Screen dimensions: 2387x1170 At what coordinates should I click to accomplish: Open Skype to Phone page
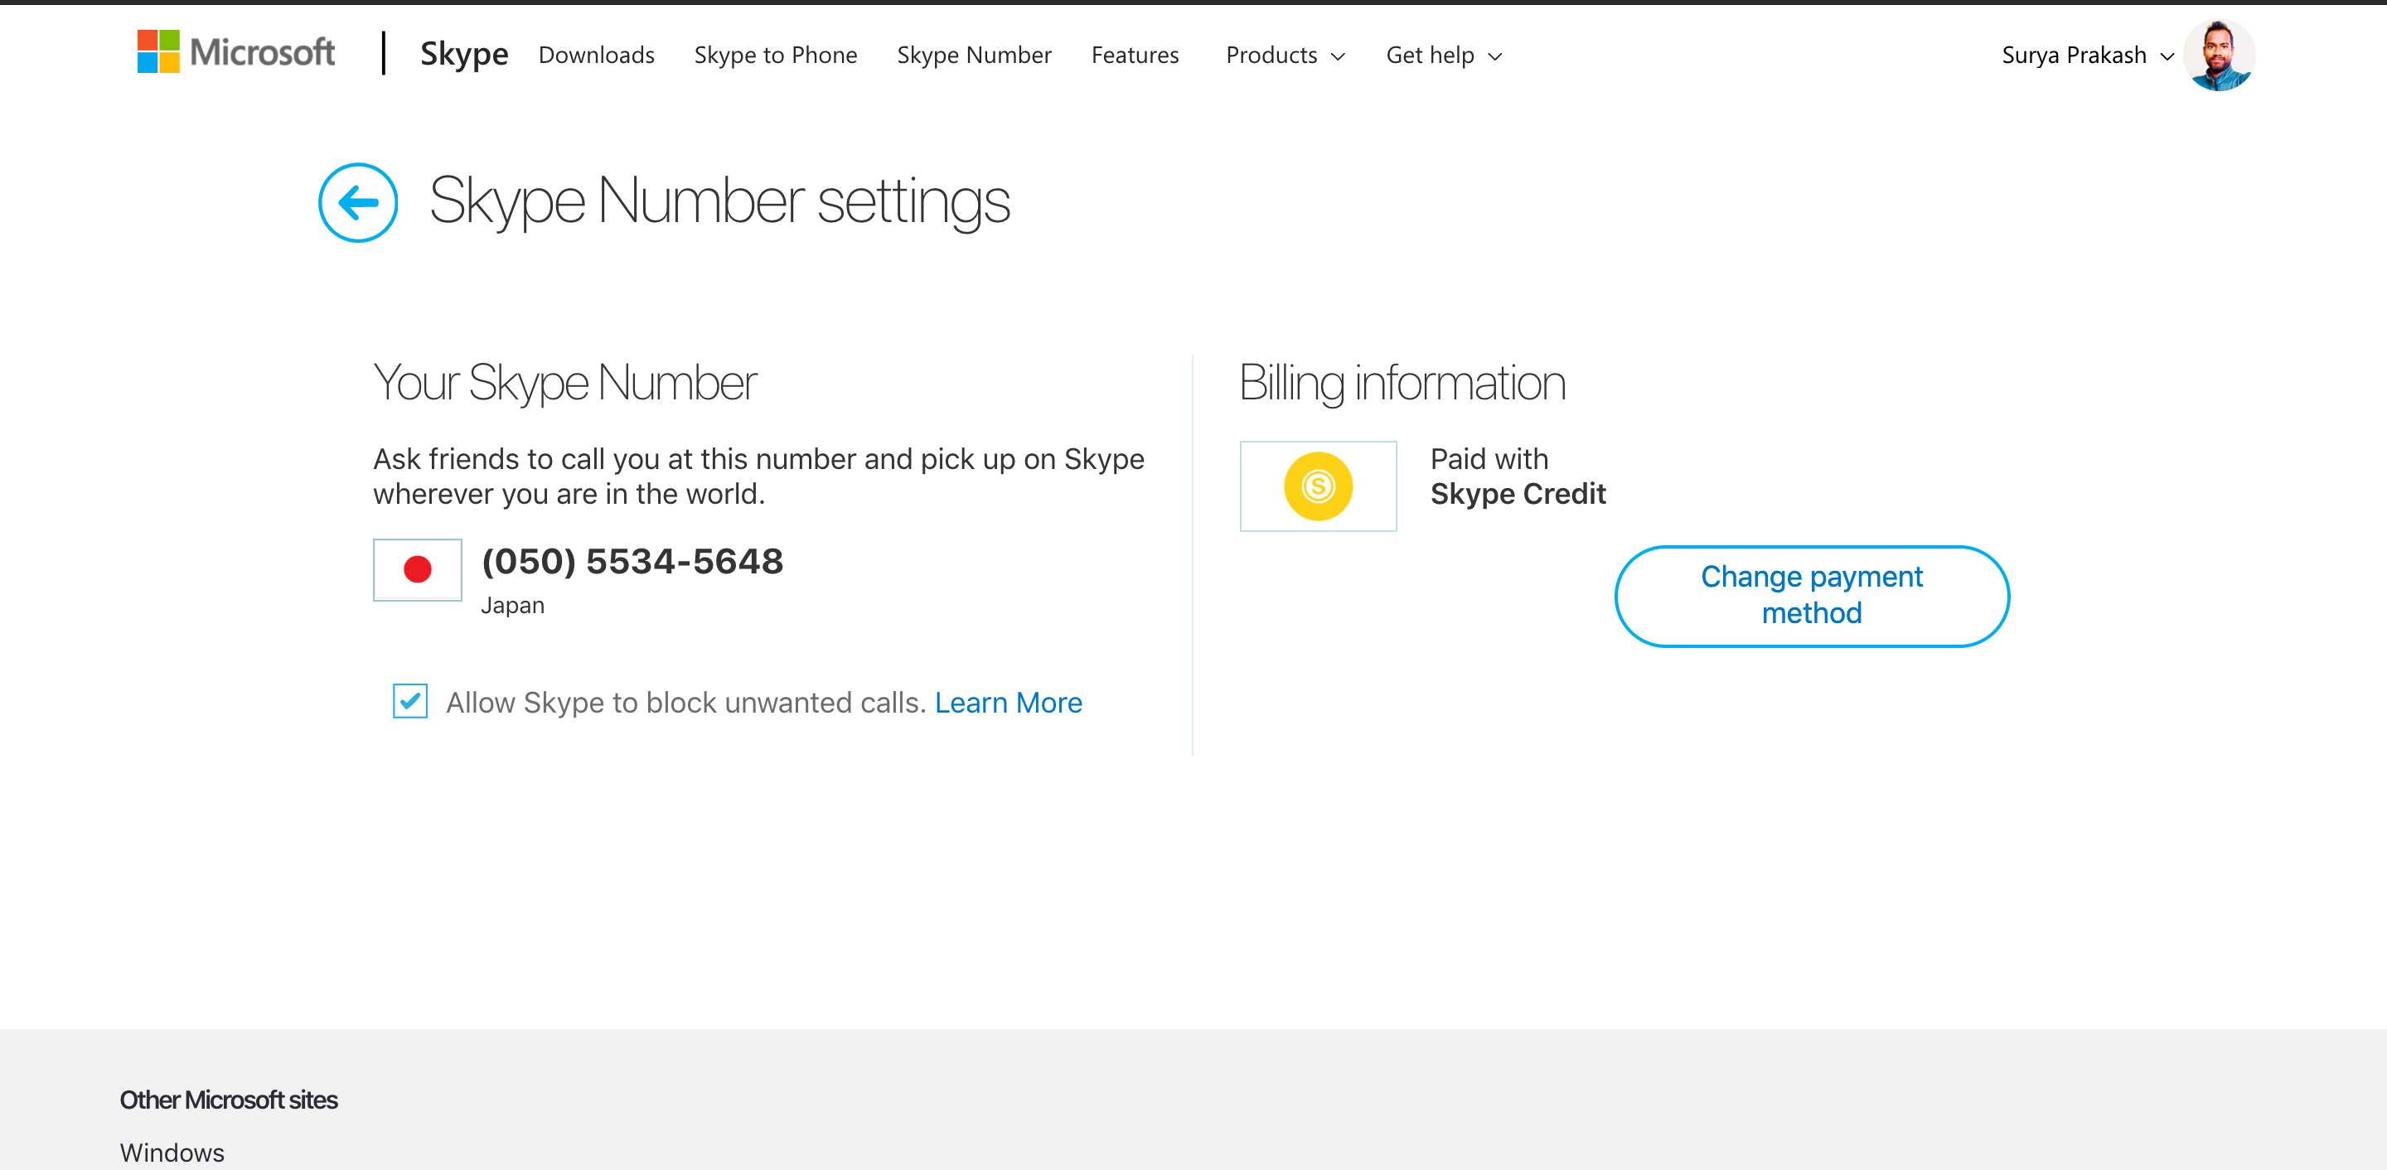tap(776, 56)
